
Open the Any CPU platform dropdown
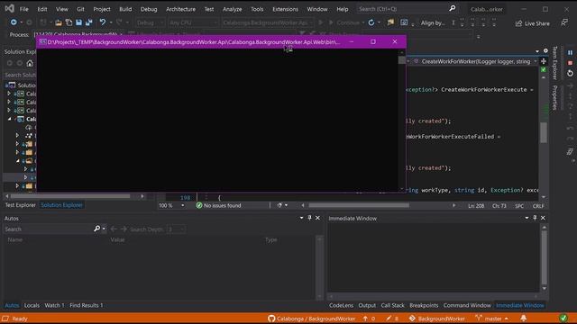(193, 22)
